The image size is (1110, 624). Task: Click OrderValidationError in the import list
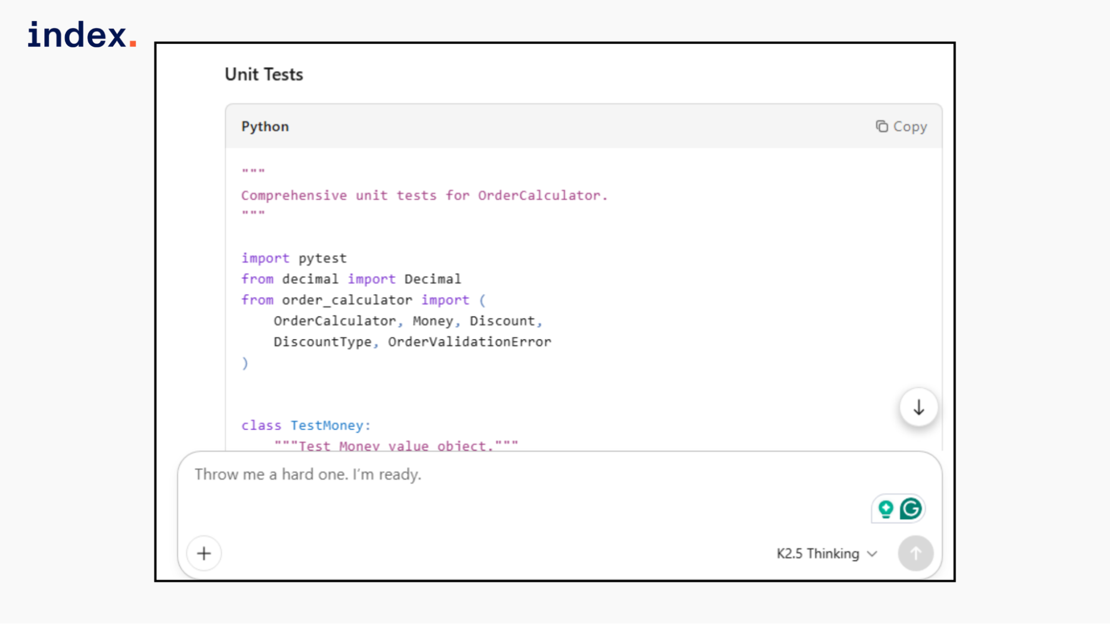[x=469, y=342]
